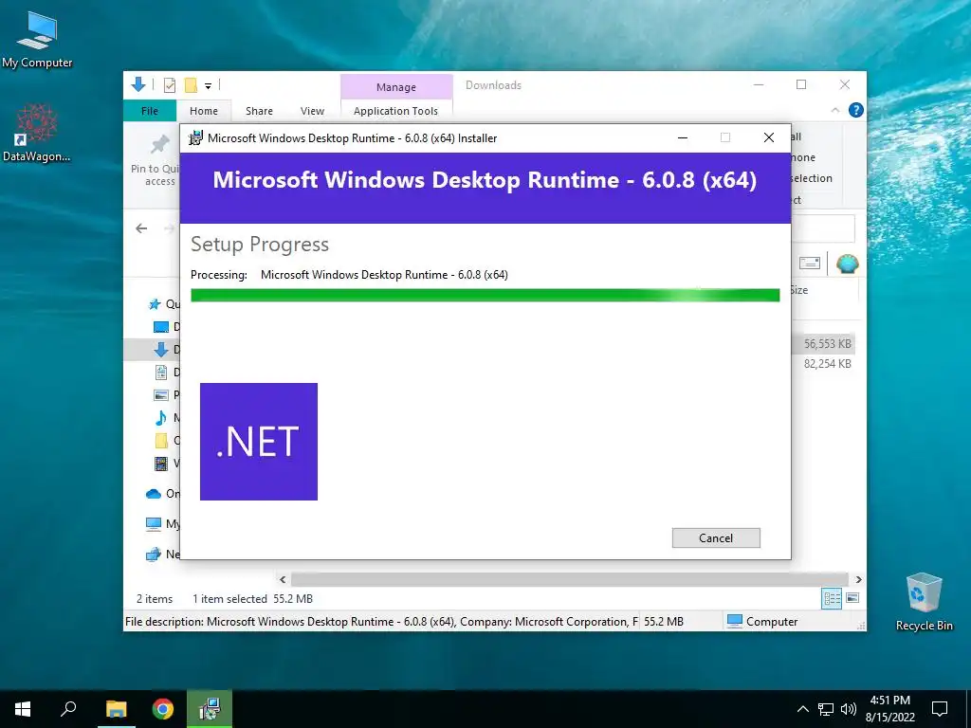Viewport: 971px width, 728px height.
Task: Click the installer title bar icon
Action: pyautogui.click(x=195, y=138)
